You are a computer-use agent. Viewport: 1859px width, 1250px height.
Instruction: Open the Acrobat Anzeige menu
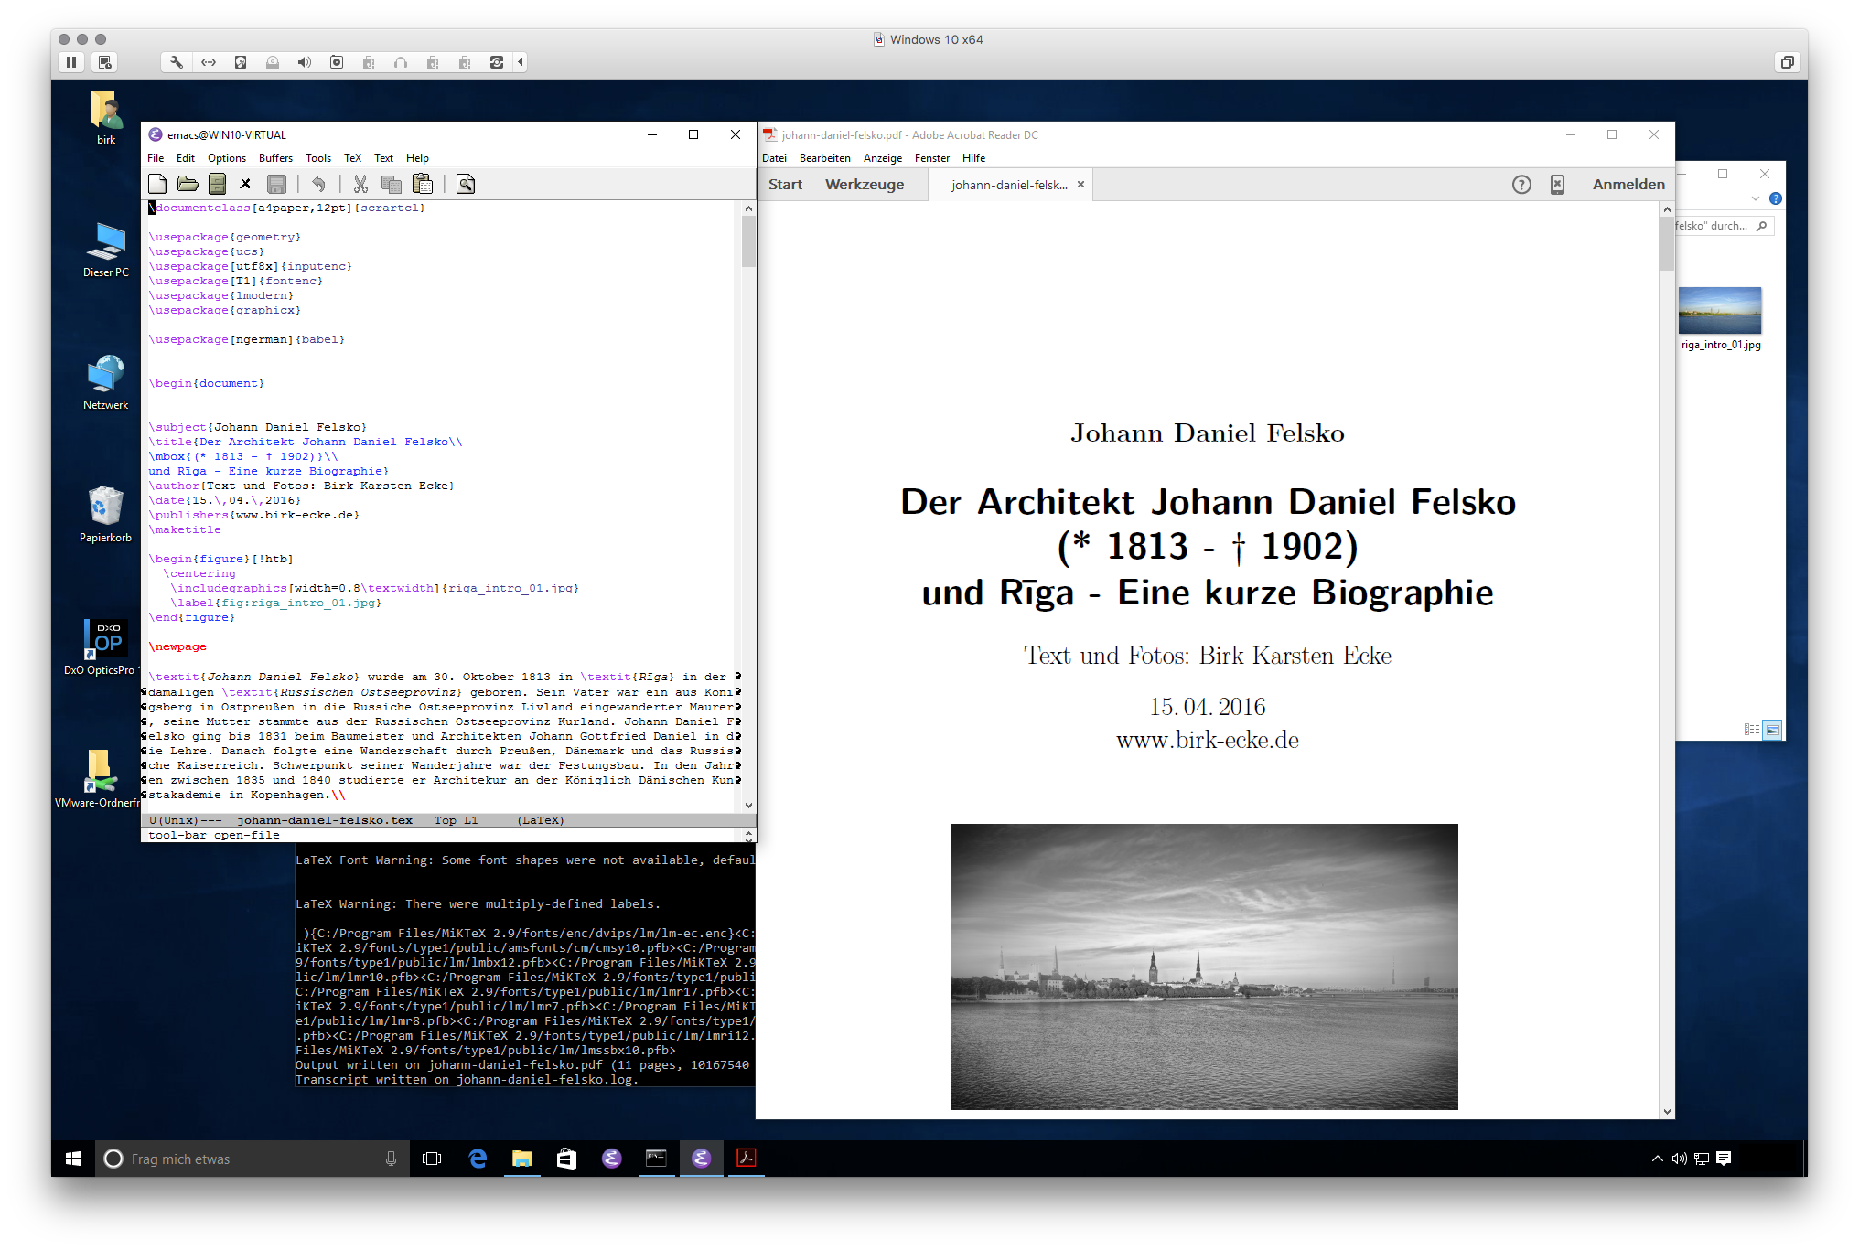(883, 158)
